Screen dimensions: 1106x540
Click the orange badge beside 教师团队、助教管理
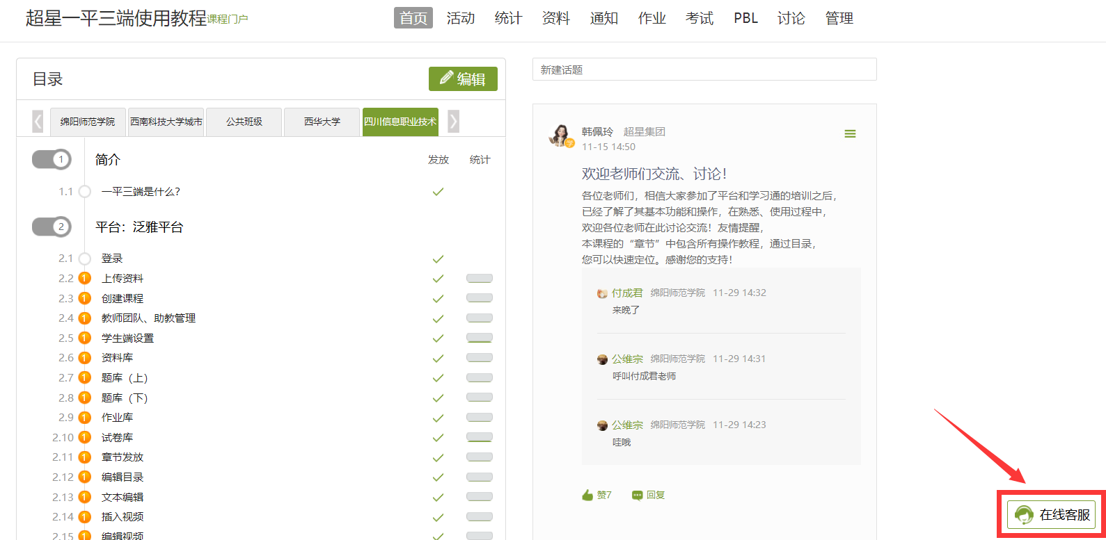[85, 318]
